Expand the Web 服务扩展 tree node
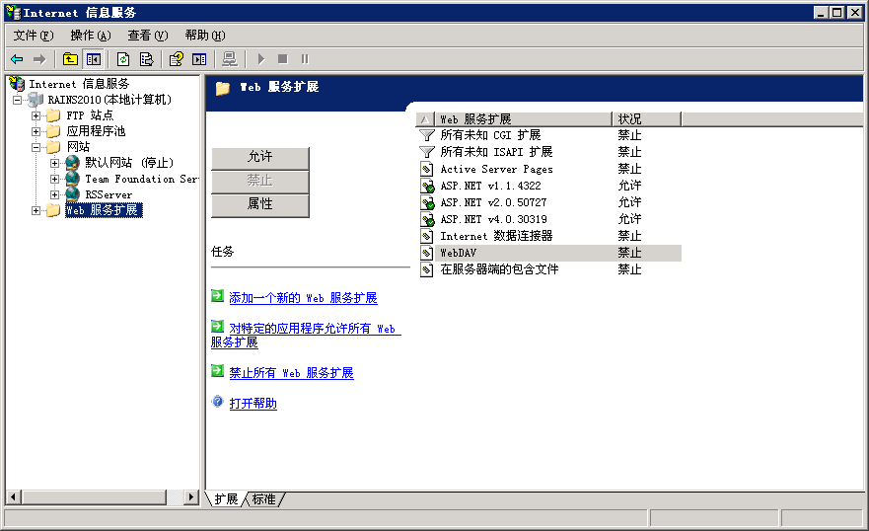The height and width of the screenshot is (531, 869). pos(36,210)
